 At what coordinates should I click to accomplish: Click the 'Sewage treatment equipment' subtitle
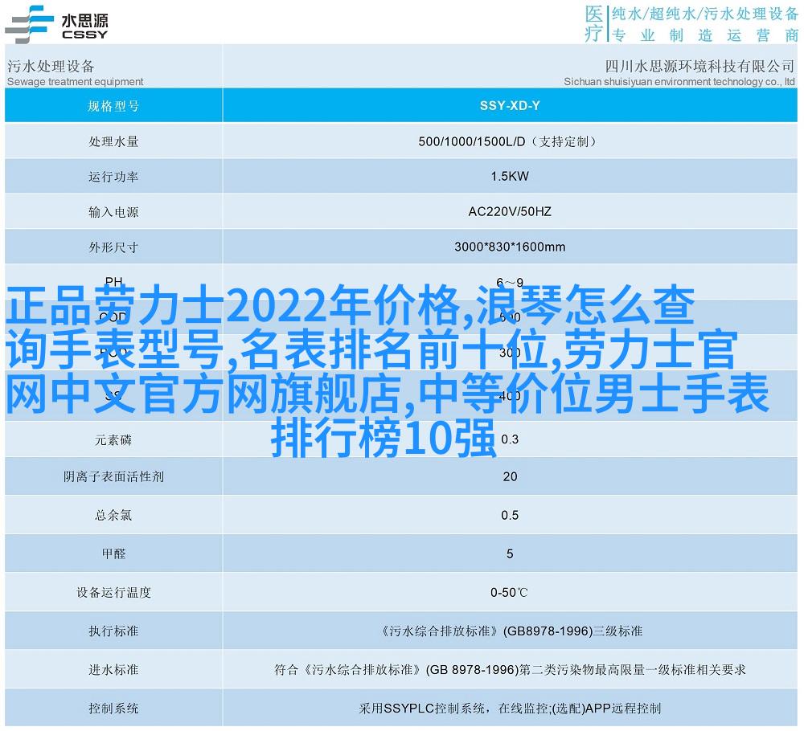76,81
